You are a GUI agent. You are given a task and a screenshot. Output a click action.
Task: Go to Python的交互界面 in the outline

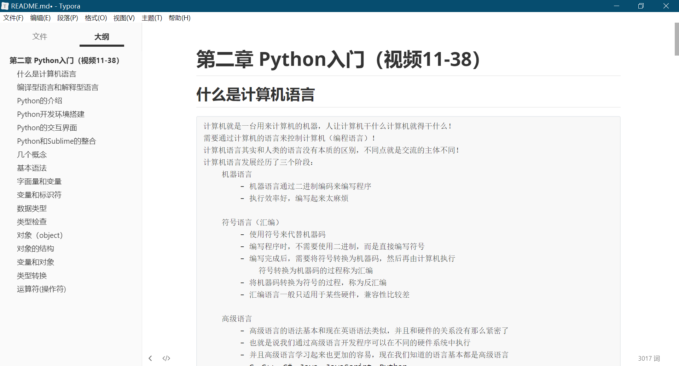47,128
